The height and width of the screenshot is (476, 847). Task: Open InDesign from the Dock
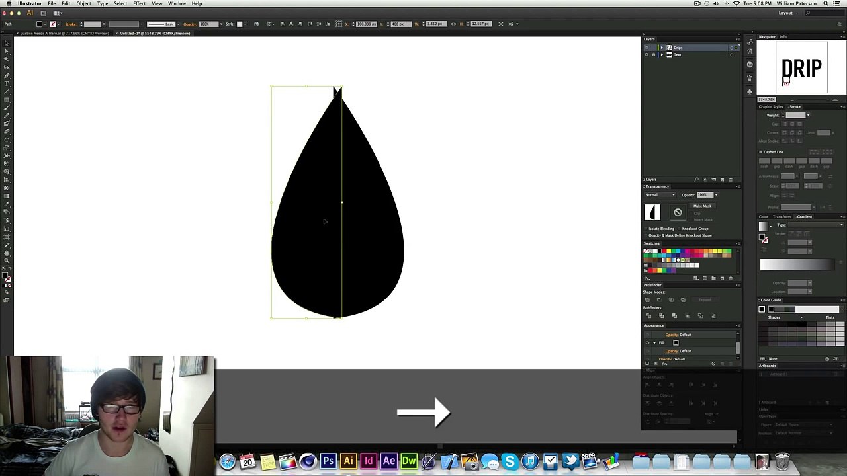pyautogui.click(x=369, y=461)
